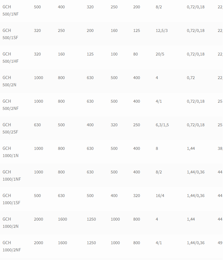Click the 1,44 value in GCH 1000/1N row

[191, 149]
